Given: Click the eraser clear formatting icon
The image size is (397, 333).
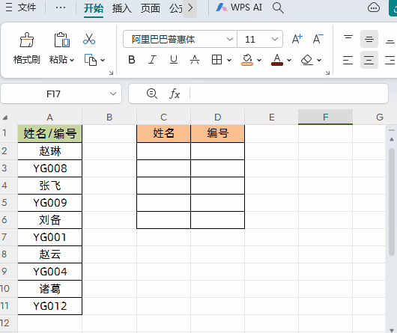Looking at the screenshot, I should click(x=307, y=60).
